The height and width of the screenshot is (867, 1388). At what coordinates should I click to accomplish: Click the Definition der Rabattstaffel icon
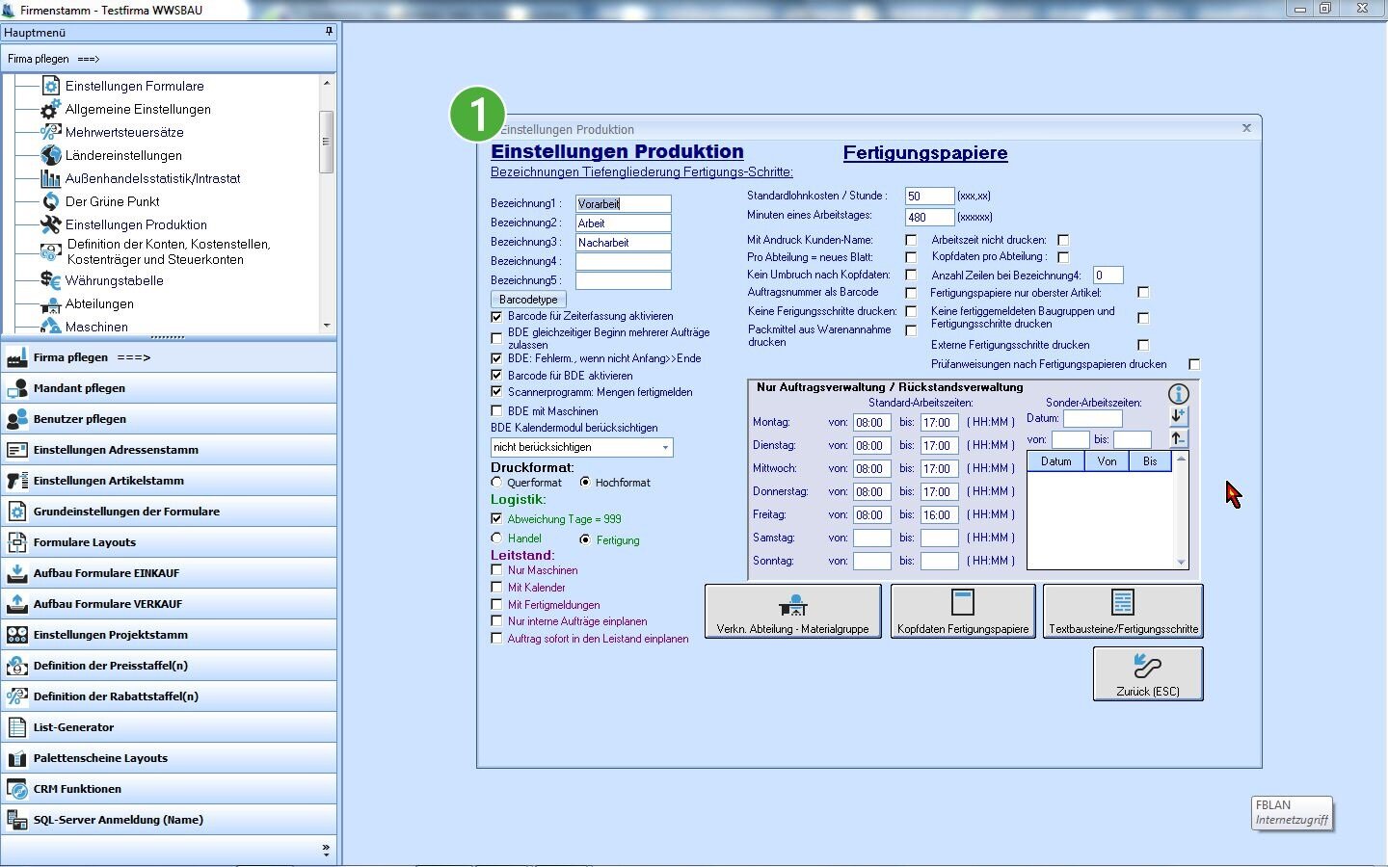17,696
